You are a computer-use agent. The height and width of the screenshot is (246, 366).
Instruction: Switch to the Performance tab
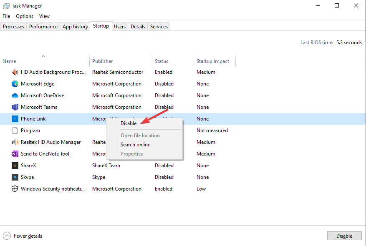(x=43, y=27)
